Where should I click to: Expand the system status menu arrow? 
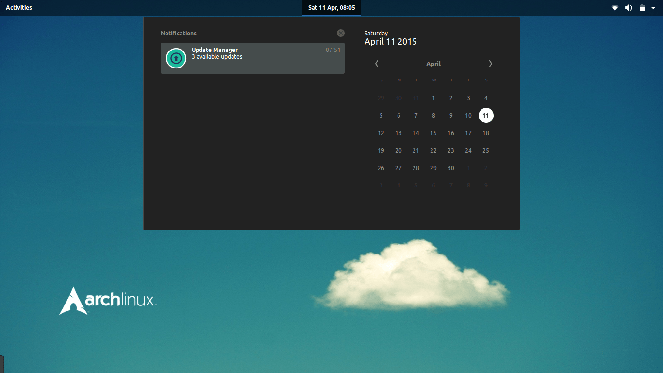(x=654, y=7)
